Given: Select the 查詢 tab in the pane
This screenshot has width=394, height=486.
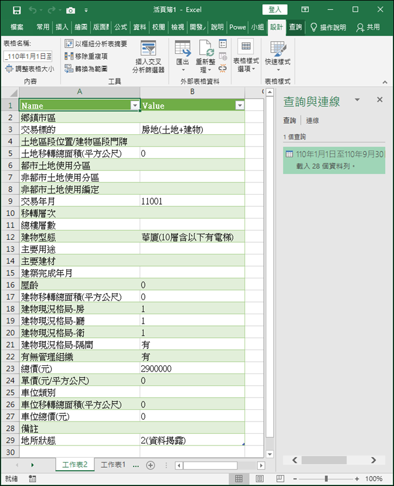Looking at the screenshot, I should (290, 121).
